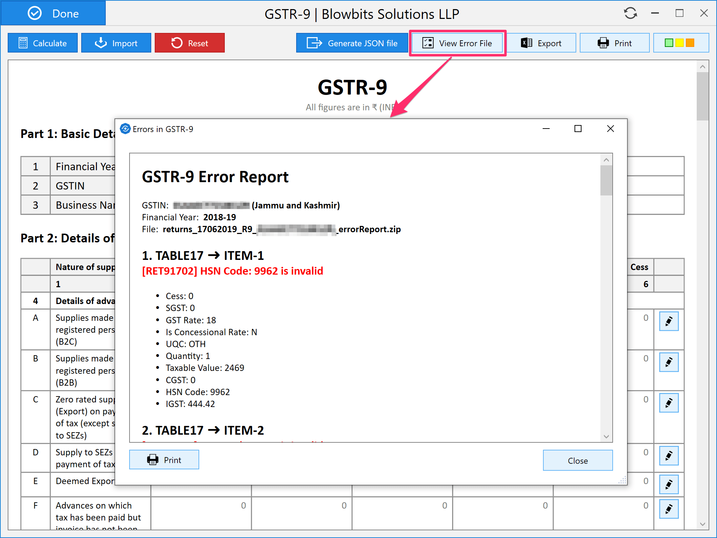The image size is (717, 538).
Task: Close the Errors in GSTR-9 dialog
Action: pyautogui.click(x=610, y=129)
